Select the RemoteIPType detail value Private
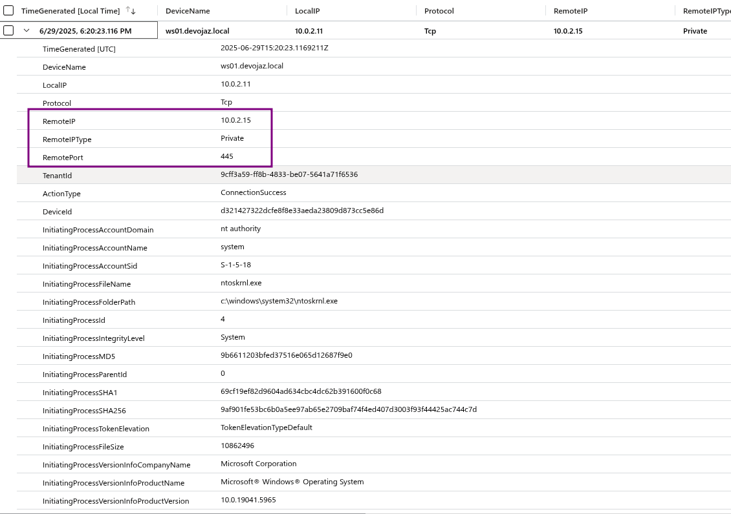Screen dimensions: 731x514 pos(232,138)
